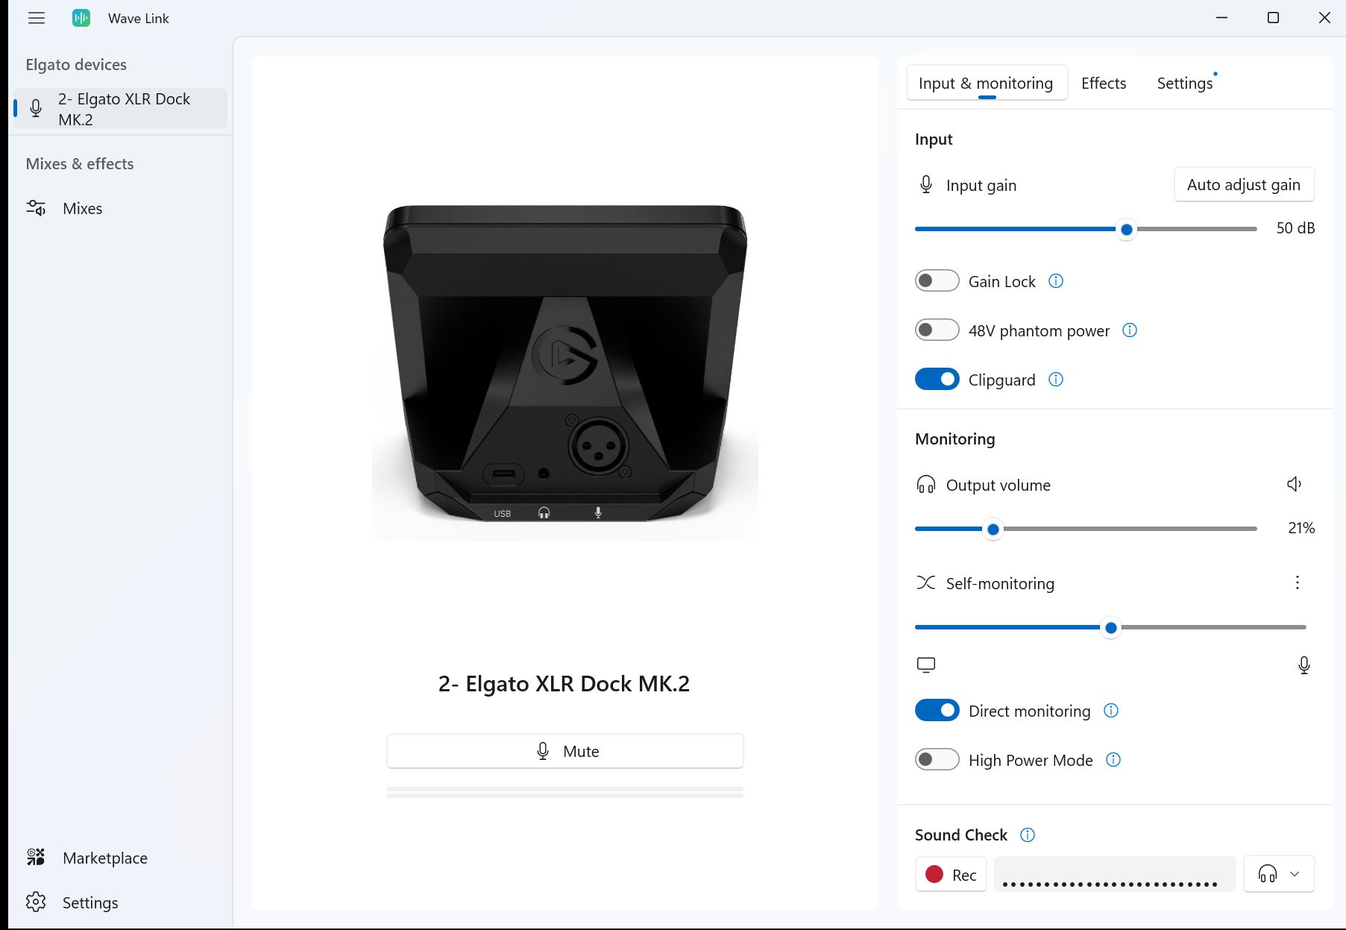
Task: Turn on 48V phantom power
Action: click(x=937, y=330)
